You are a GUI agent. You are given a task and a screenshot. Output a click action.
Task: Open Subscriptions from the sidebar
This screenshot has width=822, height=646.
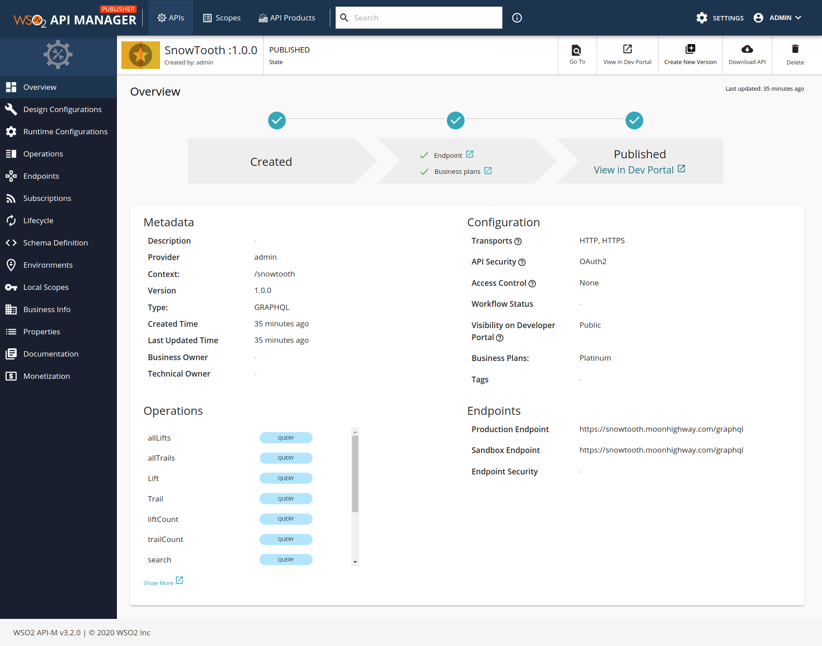47,198
